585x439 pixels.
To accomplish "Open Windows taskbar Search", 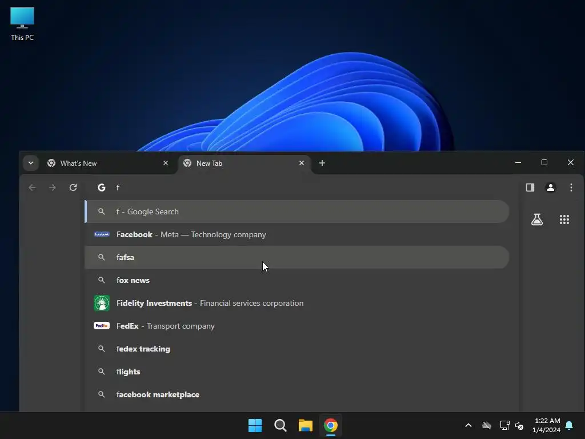I will [x=280, y=425].
